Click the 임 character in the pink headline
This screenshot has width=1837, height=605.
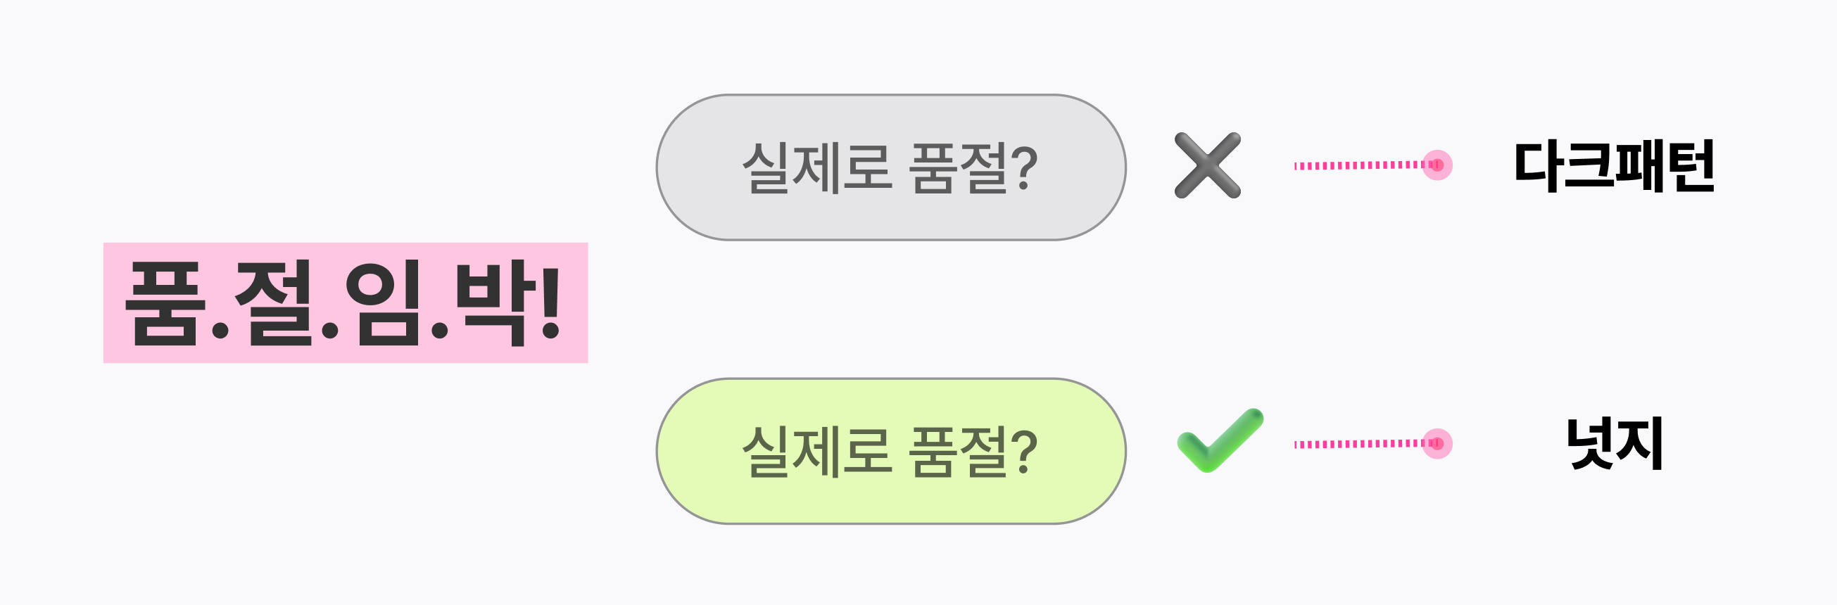384,303
